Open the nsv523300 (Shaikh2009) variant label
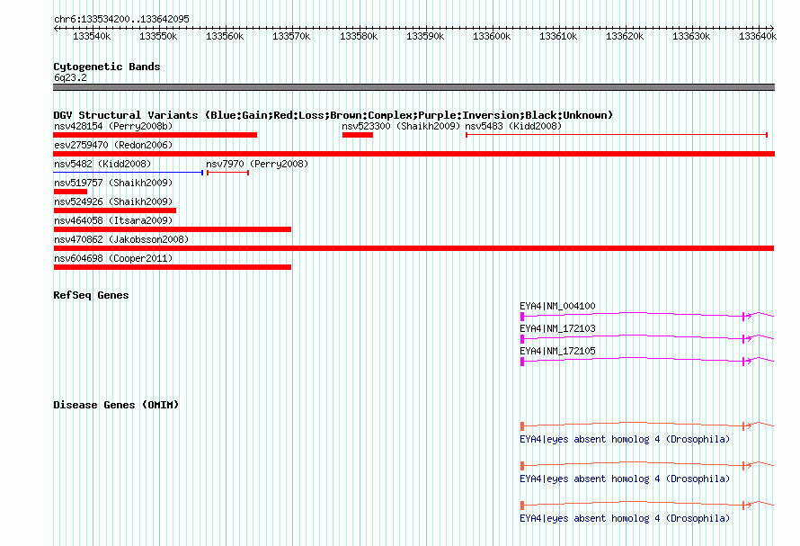The image size is (800, 546). [401, 126]
